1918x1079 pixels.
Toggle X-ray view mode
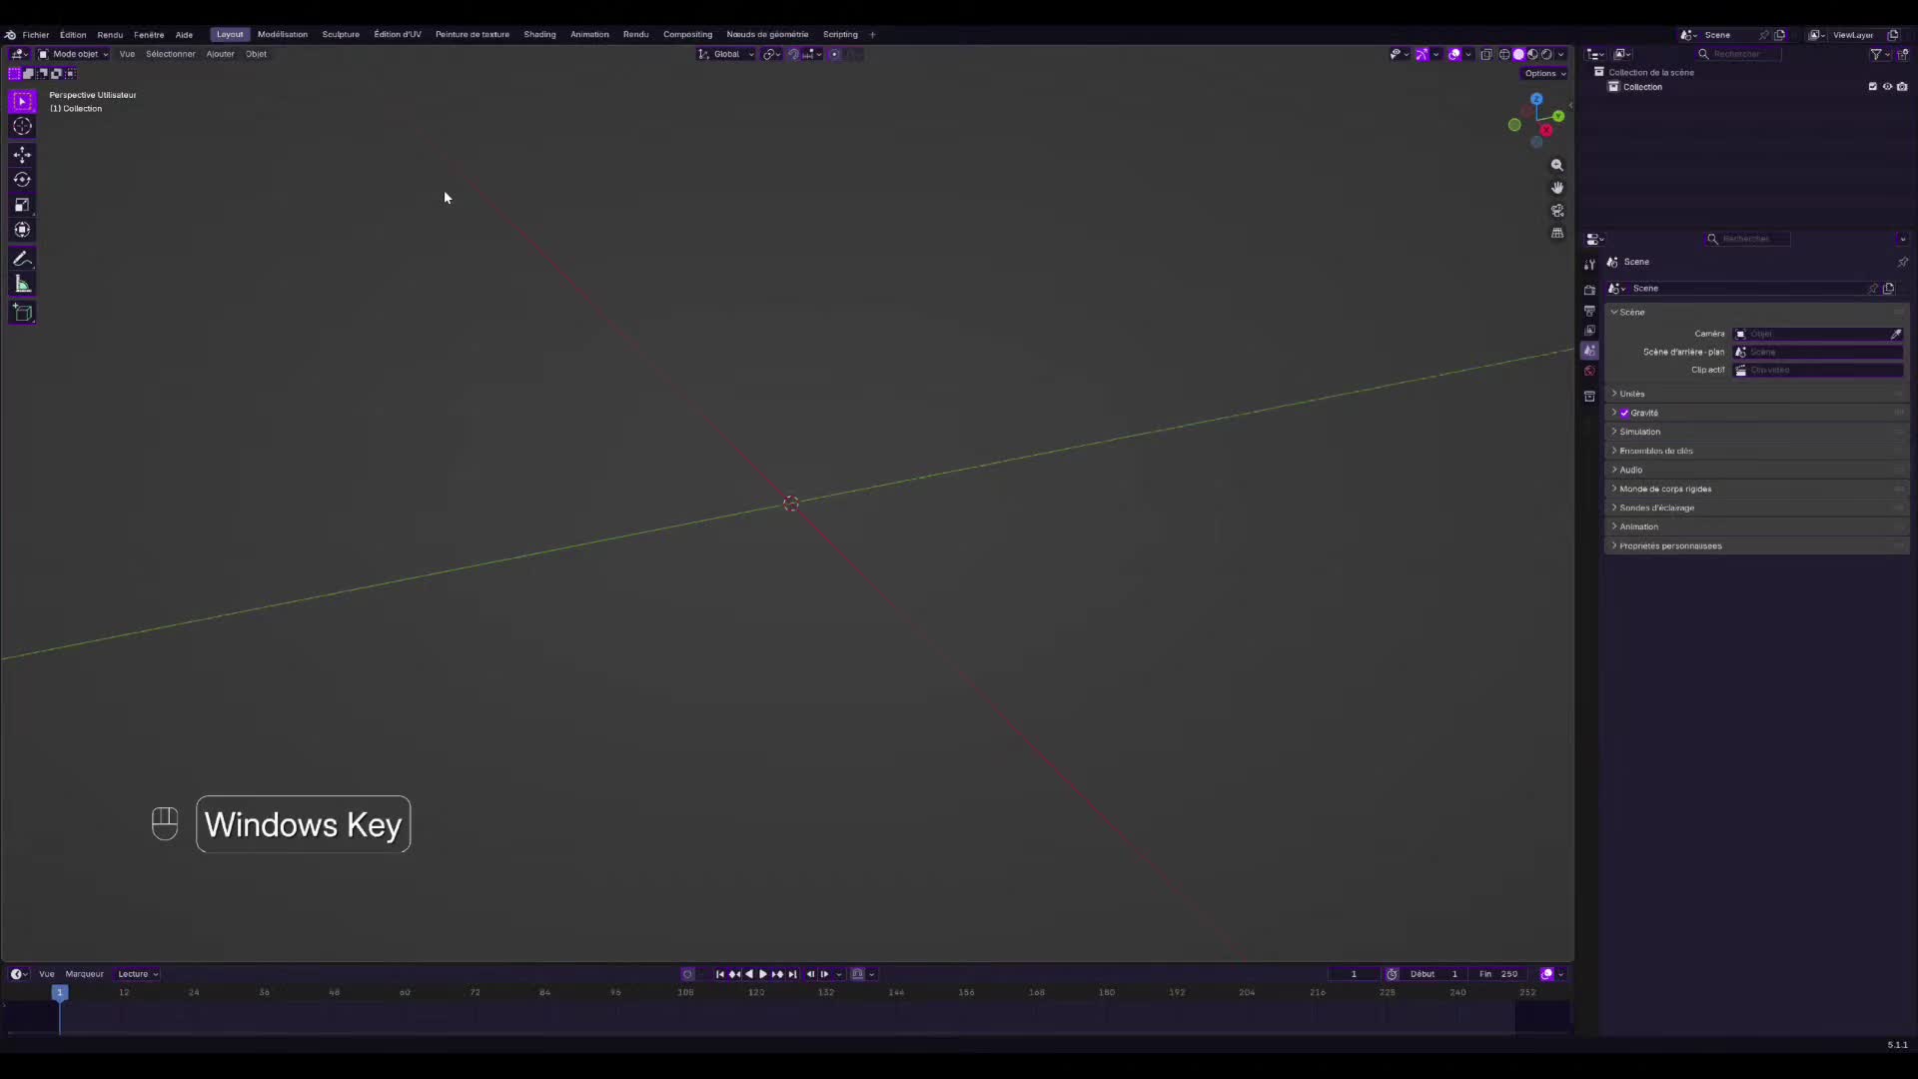coord(1486,54)
